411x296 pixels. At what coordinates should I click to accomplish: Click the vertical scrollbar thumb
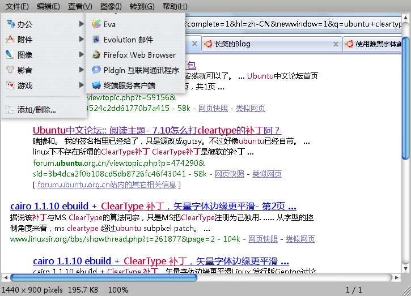(x=406, y=98)
